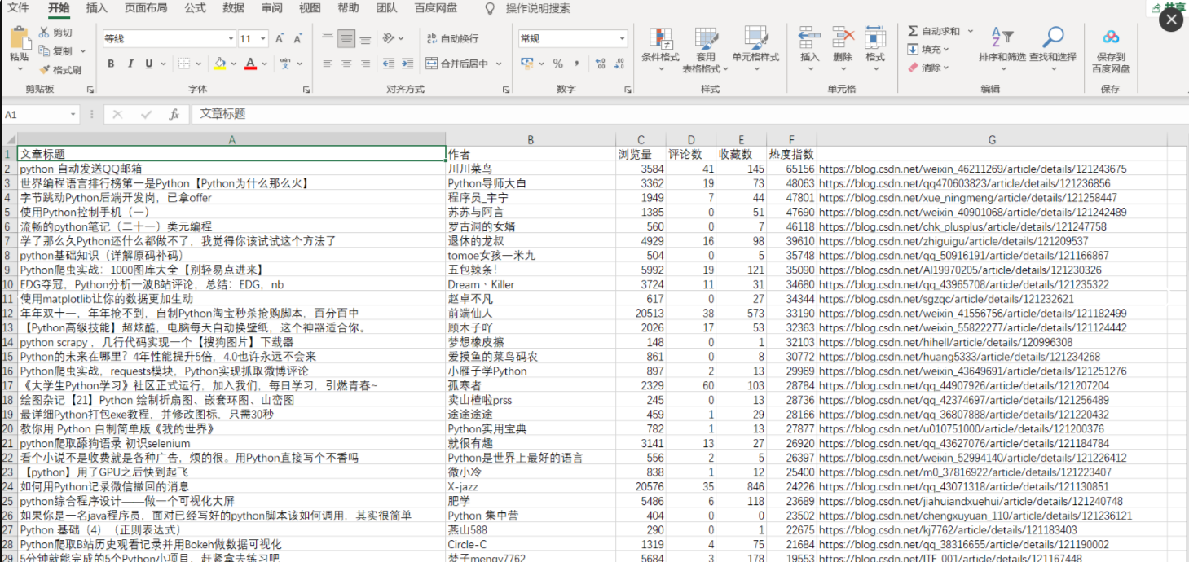Center text horizontally in cell

[346, 64]
